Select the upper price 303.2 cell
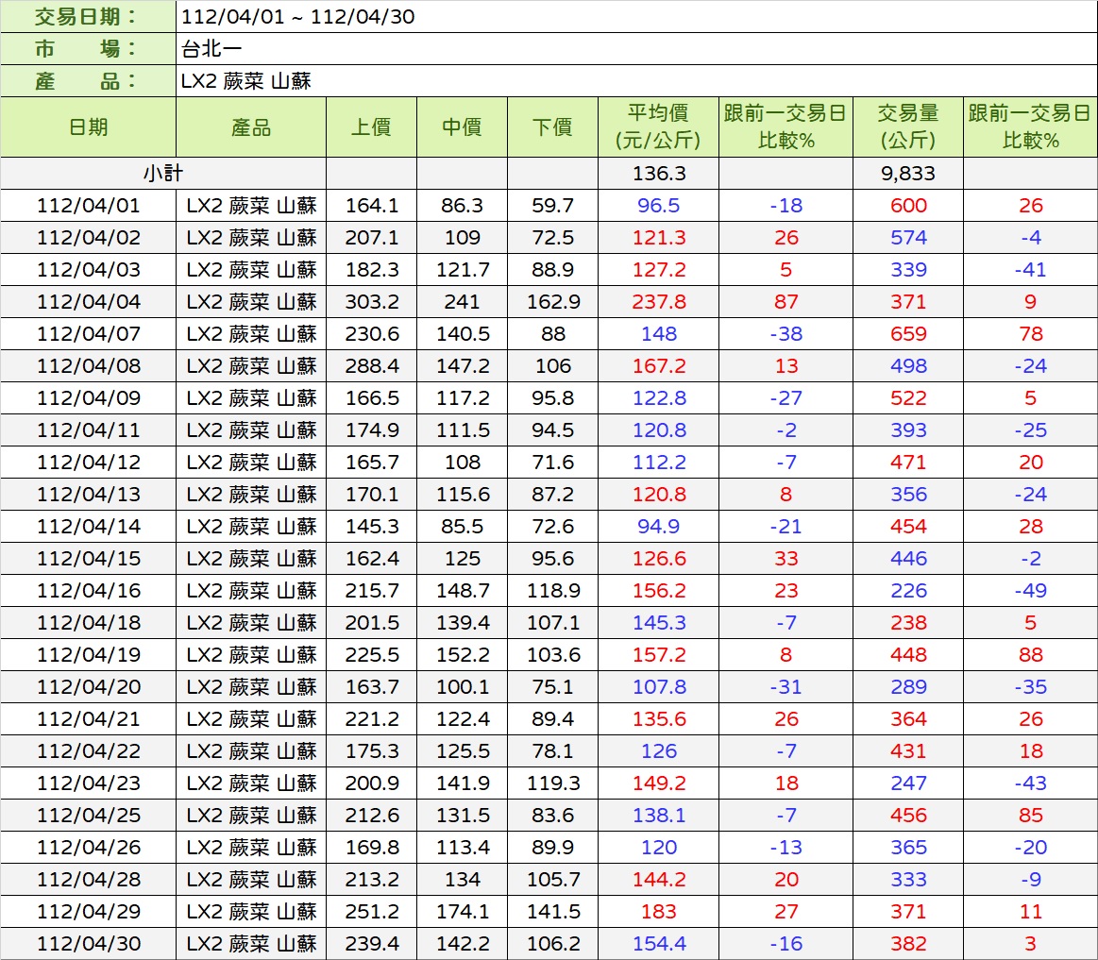The width and height of the screenshot is (1098, 960). [371, 302]
